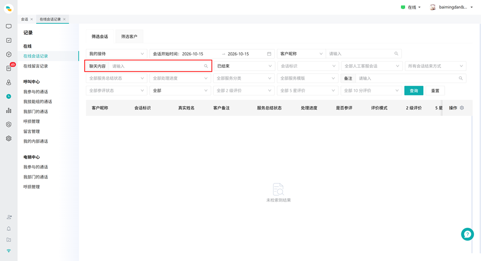
Task: Close the 在线会话记录 tab
Action: click(65, 19)
